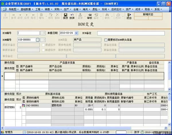Image resolution: width=172 pixels, height=135 pixels.
Task: Enable 需要修改BOM表头信息 checkbox
Action: [107, 40]
